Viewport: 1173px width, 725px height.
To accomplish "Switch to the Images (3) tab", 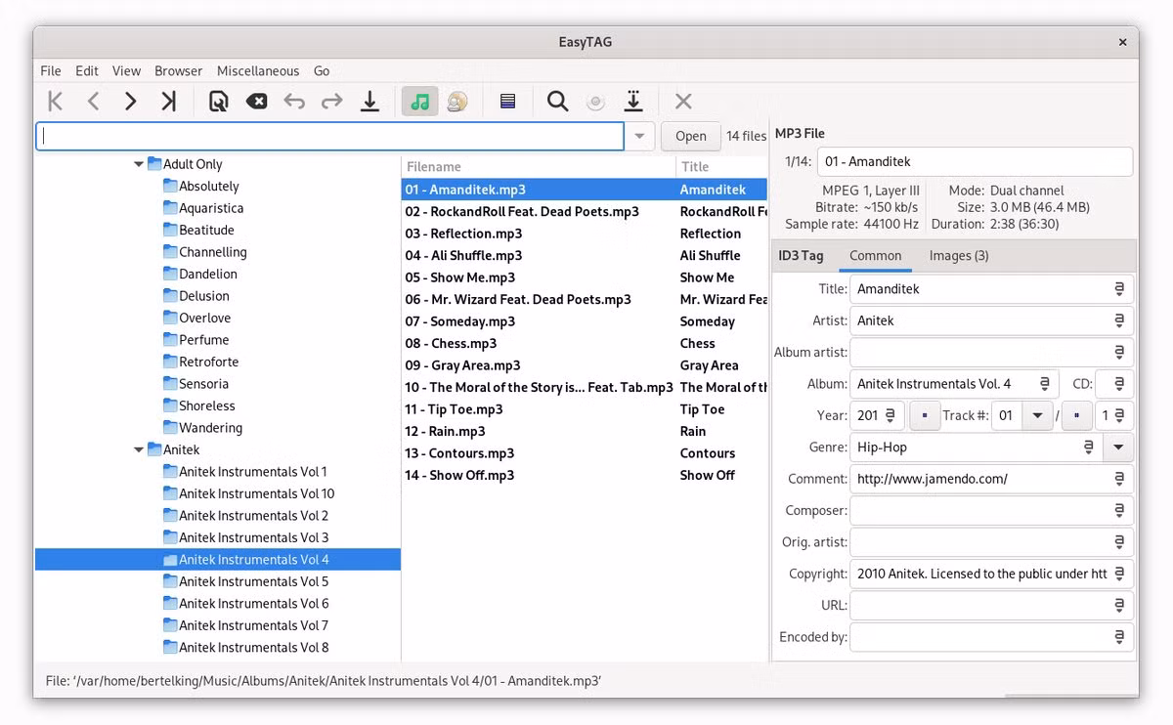I will click(959, 256).
